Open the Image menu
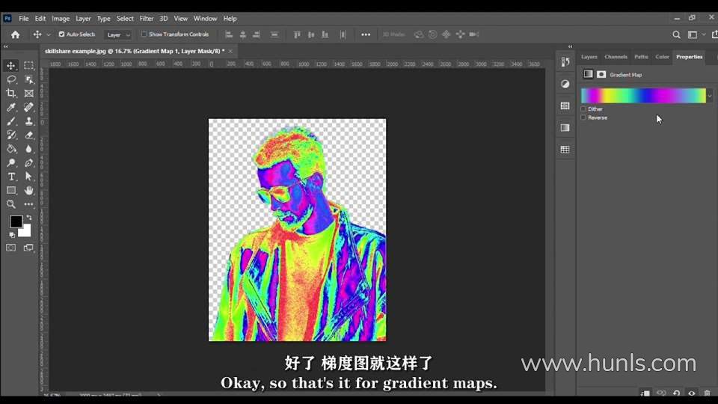718x404 pixels. click(x=61, y=18)
